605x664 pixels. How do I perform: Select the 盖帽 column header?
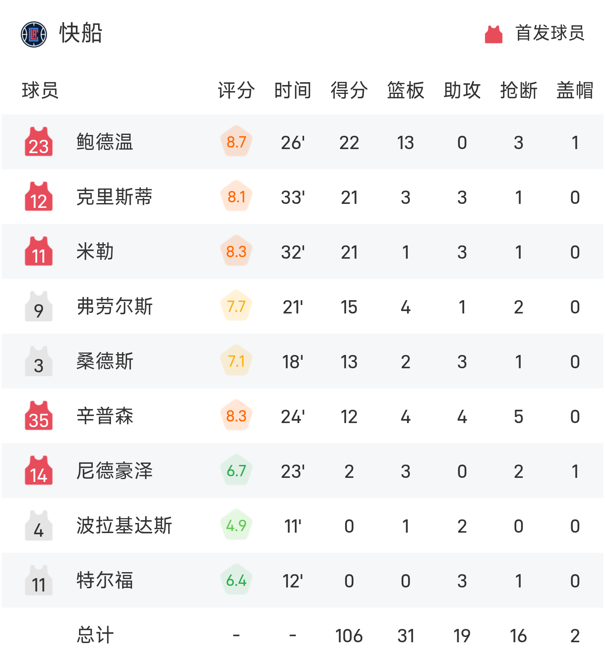point(575,90)
